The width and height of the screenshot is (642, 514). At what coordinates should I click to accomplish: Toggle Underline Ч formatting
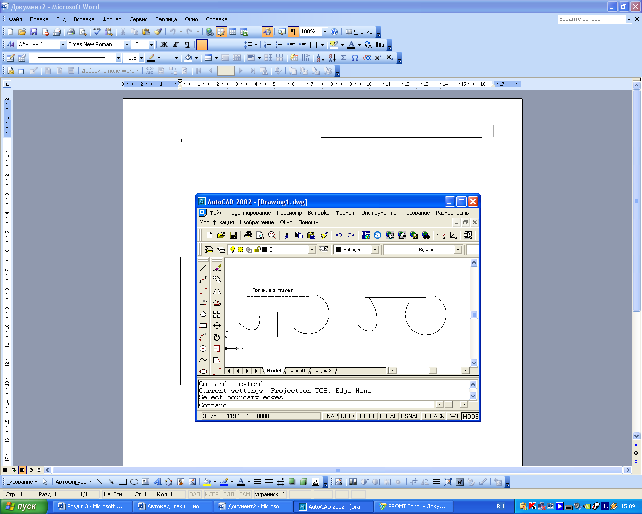coord(187,45)
